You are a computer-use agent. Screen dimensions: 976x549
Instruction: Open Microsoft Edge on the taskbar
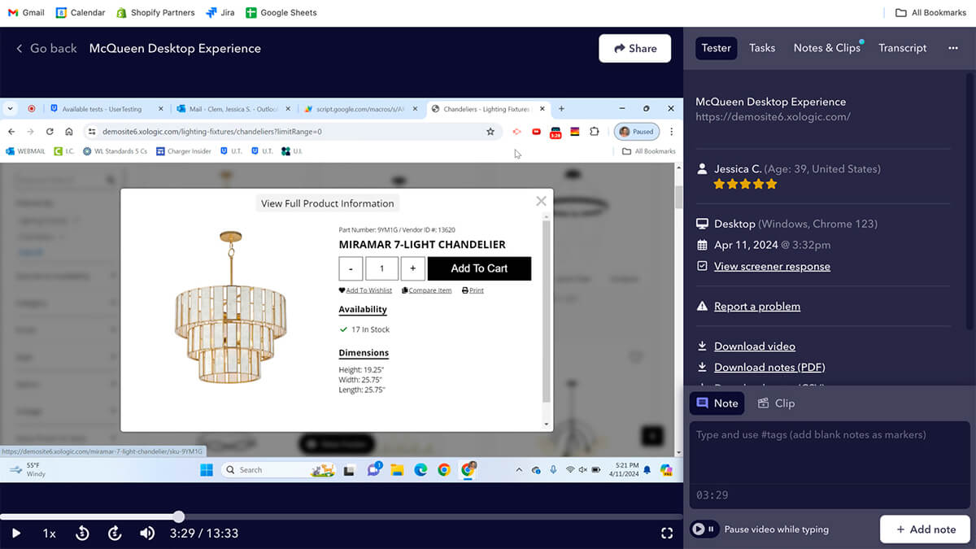pos(420,469)
